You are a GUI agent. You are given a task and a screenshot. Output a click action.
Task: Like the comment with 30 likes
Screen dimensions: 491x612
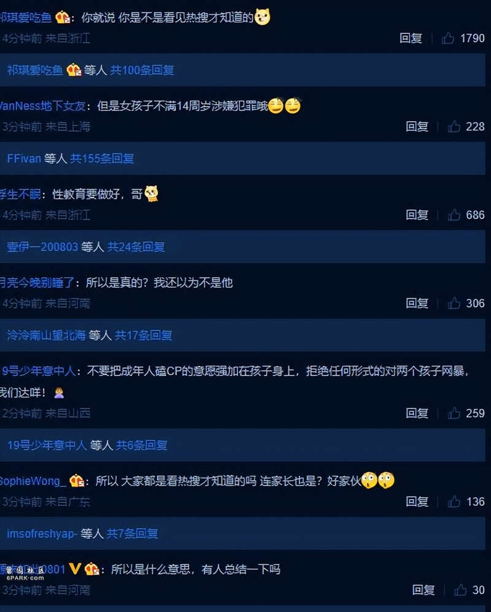[x=460, y=590]
